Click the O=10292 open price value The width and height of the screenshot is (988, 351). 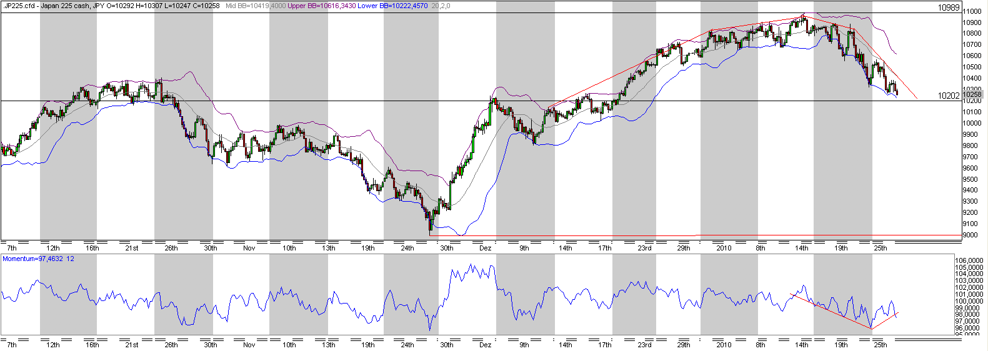[120, 6]
